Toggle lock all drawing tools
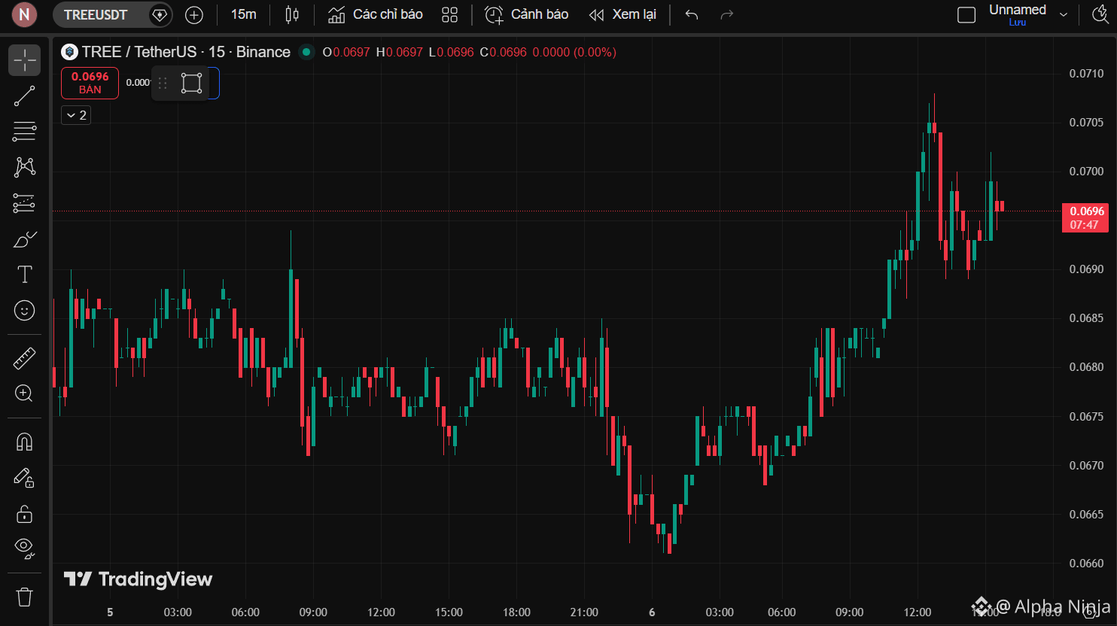1117x626 pixels. (x=24, y=514)
